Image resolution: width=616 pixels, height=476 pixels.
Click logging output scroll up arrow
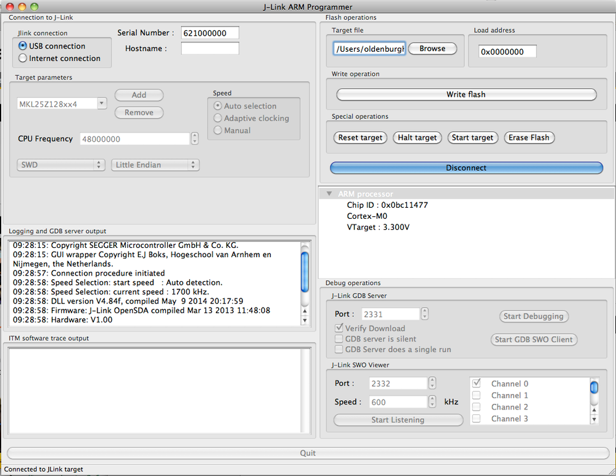[305, 311]
